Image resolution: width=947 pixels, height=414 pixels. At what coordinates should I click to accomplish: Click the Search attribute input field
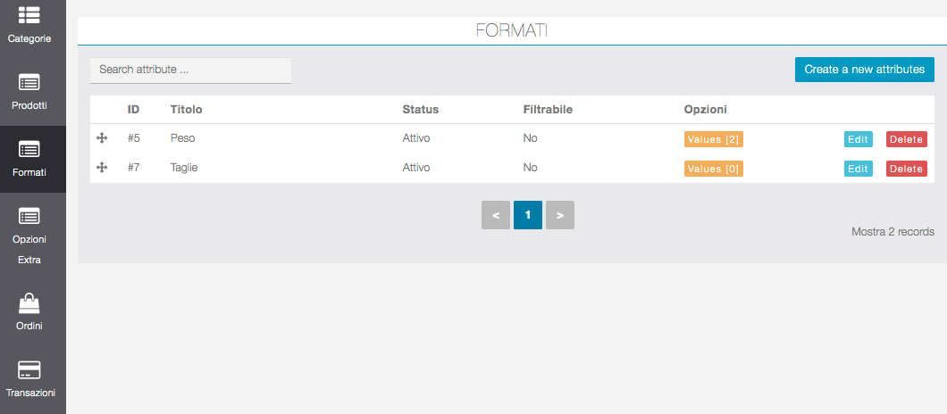click(x=190, y=70)
